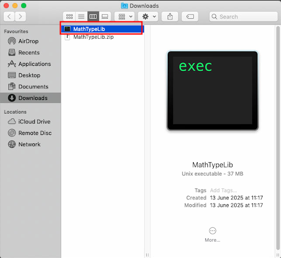Screen dimensions: 281x258
Task: Open the Action gear menu
Action: coord(148,17)
